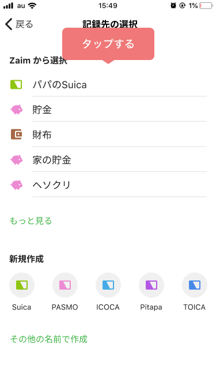Tap the pink piggy bank beside 貯金
This screenshot has height=385, width=216.
16,110
